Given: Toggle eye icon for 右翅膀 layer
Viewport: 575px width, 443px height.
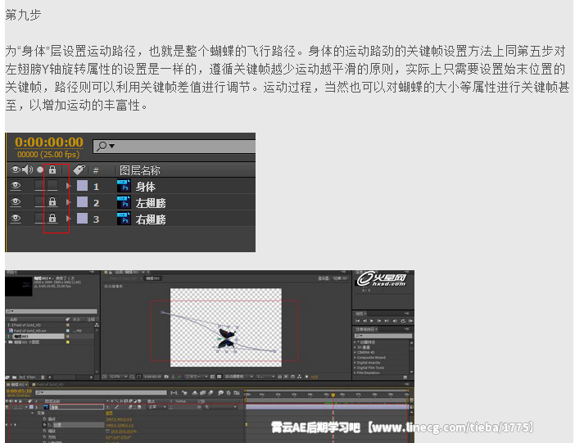Looking at the screenshot, I should tap(15, 219).
